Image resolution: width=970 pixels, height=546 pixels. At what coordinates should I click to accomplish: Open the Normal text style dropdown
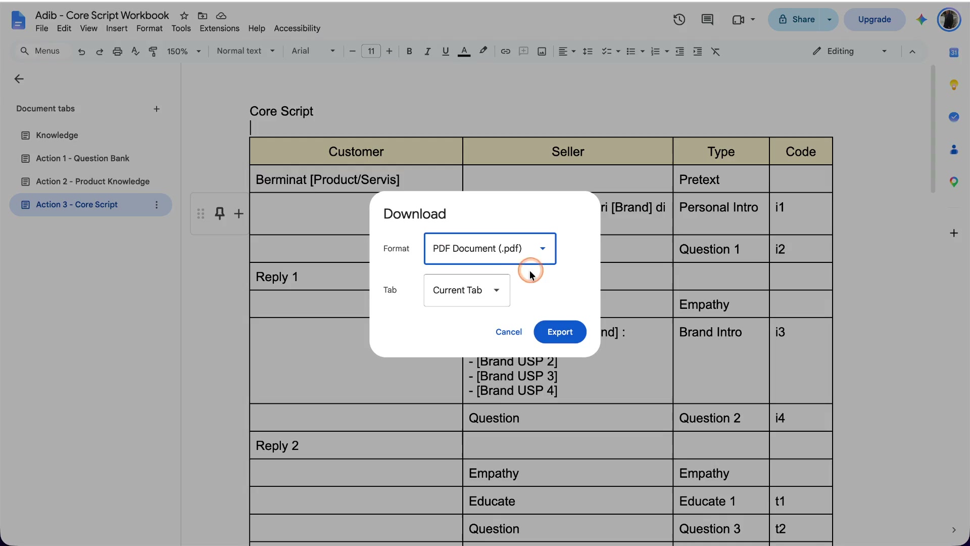(x=246, y=51)
